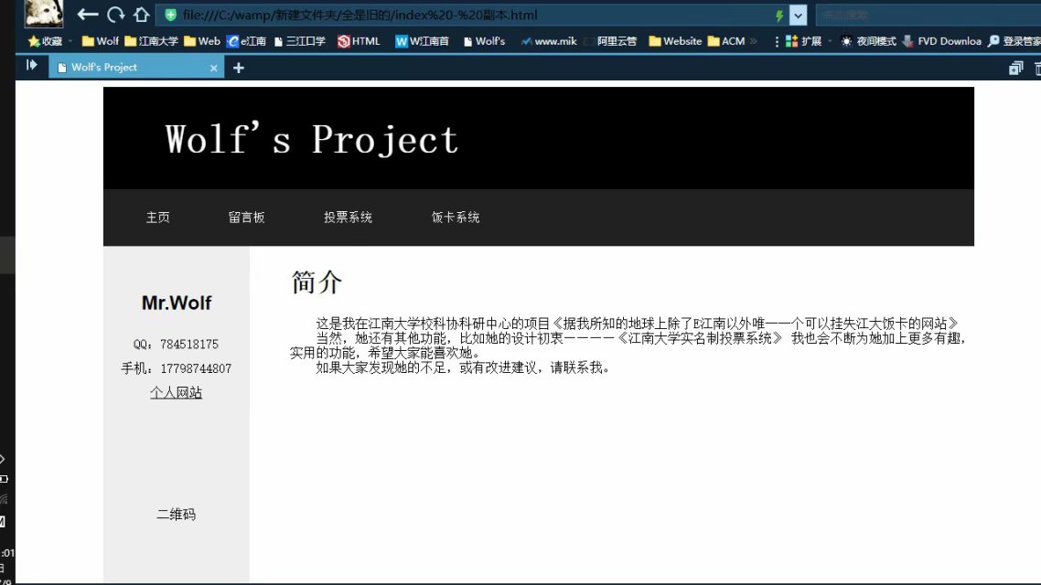Image resolution: width=1041 pixels, height=585 pixels.
Task: Click the lightning speed mode icon
Action: point(779,16)
